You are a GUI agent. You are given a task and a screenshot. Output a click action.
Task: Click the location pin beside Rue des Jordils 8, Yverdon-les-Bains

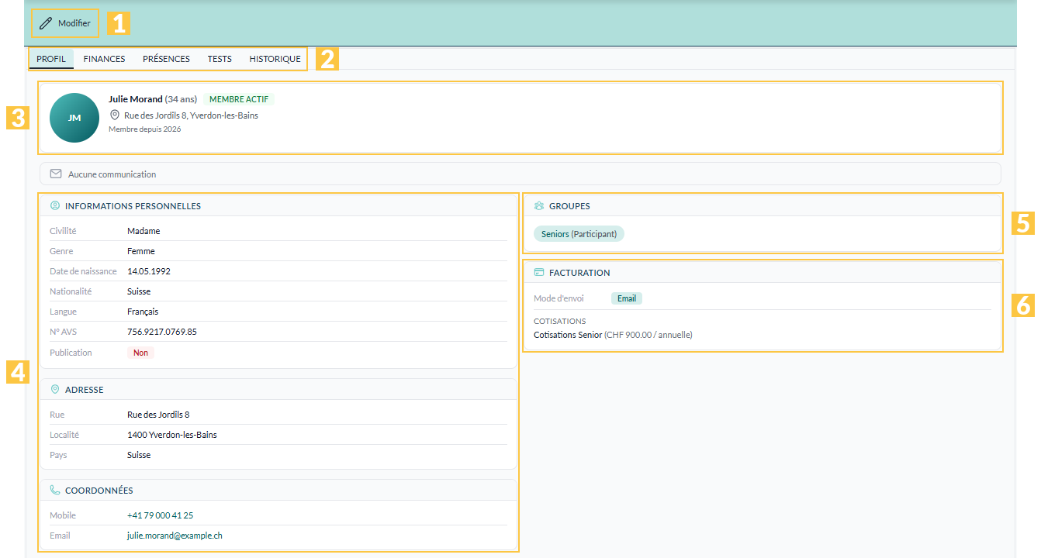[x=114, y=115]
